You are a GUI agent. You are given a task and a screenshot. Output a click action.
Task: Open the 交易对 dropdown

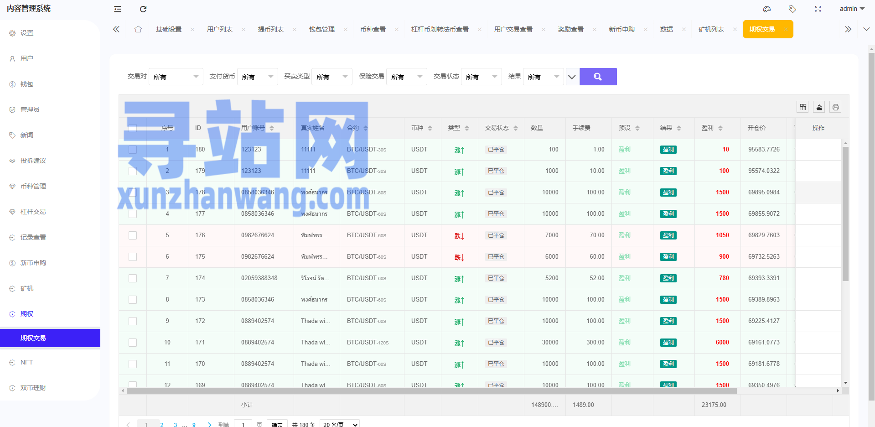click(176, 77)
